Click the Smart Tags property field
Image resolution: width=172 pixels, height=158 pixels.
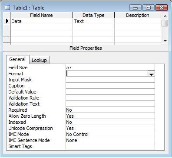[x=110, y=146]
